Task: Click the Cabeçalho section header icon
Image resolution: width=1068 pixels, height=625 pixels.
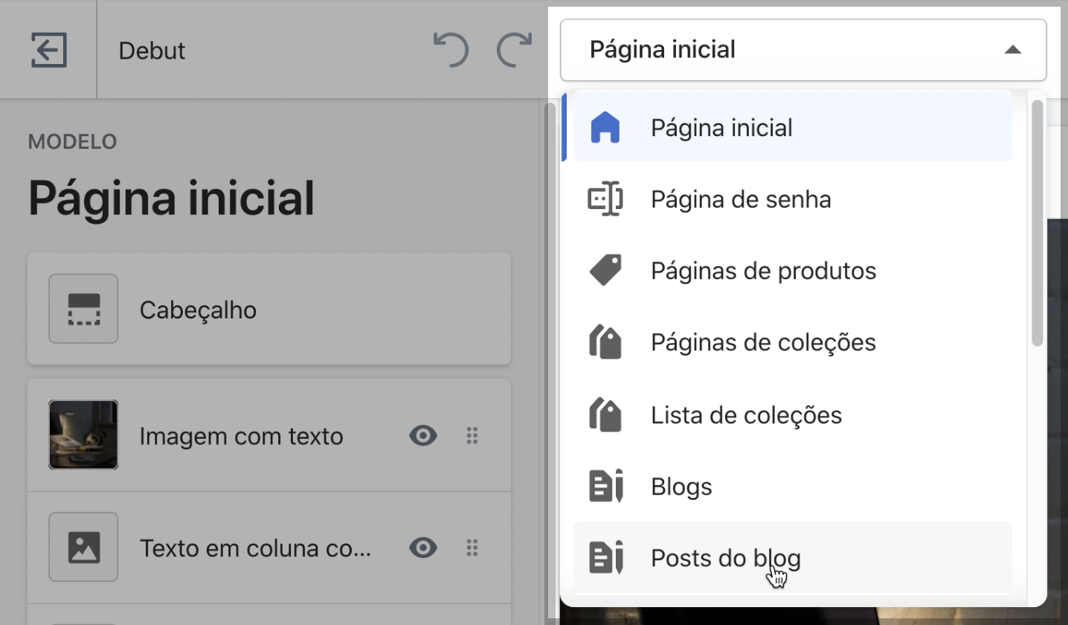Action: pyautogui.click(x=83, y=309)
